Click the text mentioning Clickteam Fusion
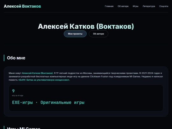 coord(99,76)
